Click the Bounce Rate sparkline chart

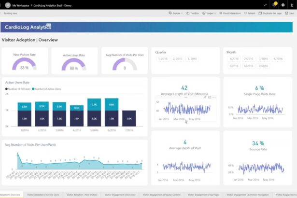coord(261,168)
